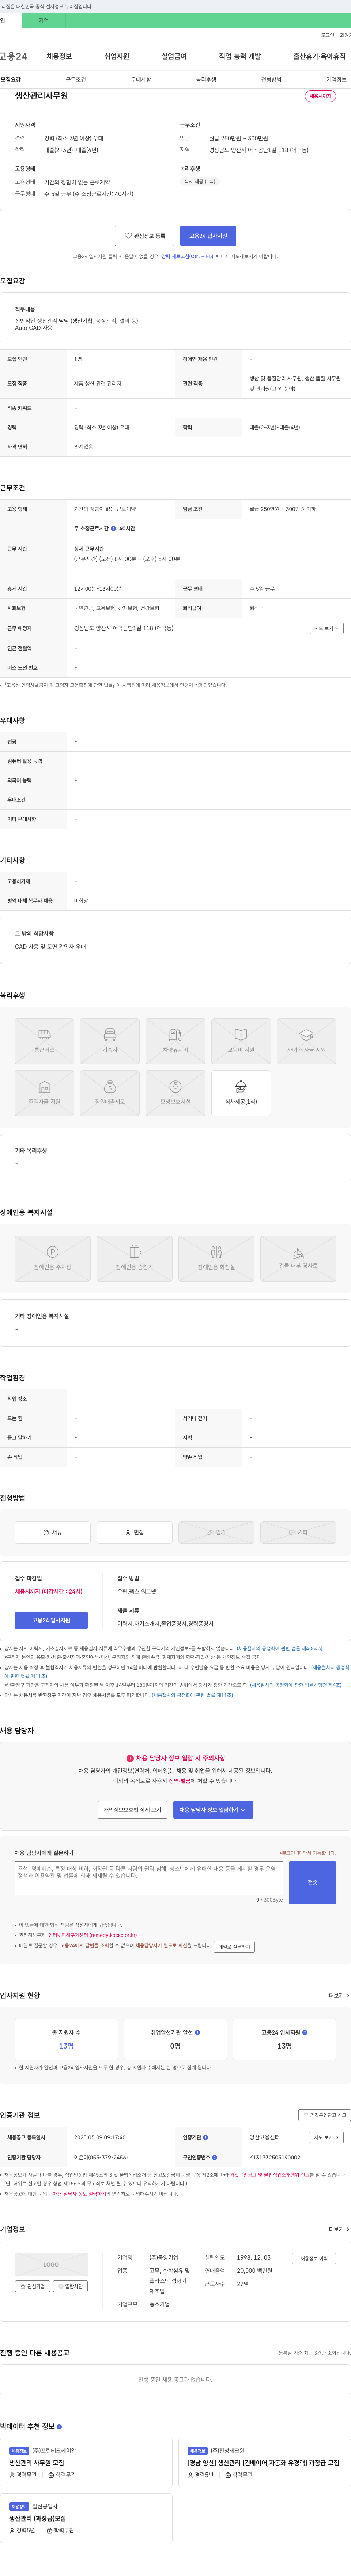This screenshot has height=2576, width=351.
Task: Switch to the 우대사항 section tab
Action: coord(141,79)
